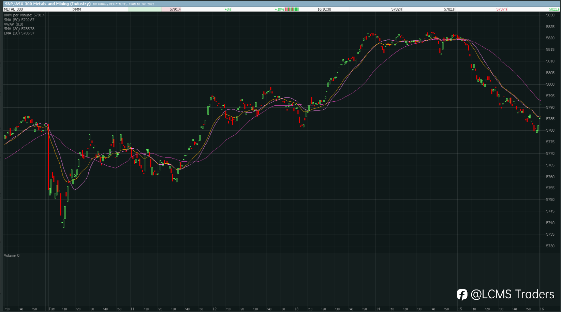This screenshot has width=561, height=312.
Task: Click the +.15% percent change value
Action: coord(279,9)
